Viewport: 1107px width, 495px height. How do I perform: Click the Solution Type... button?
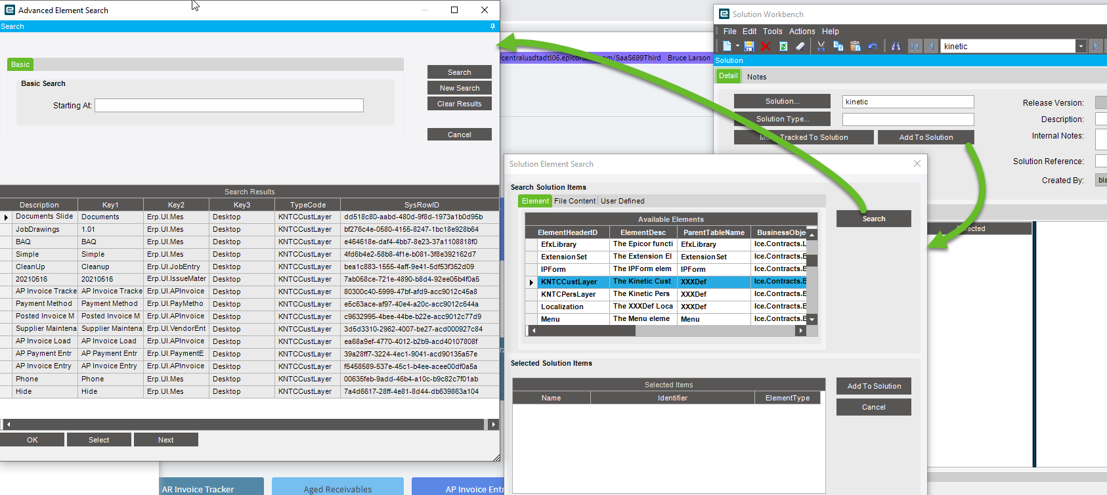point(782,119)
